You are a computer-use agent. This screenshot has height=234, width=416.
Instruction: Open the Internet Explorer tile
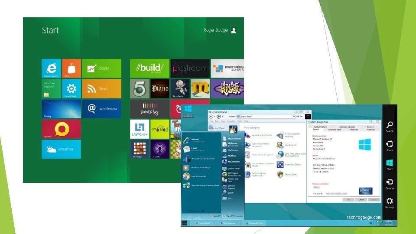pyautogui.click(x=51, y=68)
